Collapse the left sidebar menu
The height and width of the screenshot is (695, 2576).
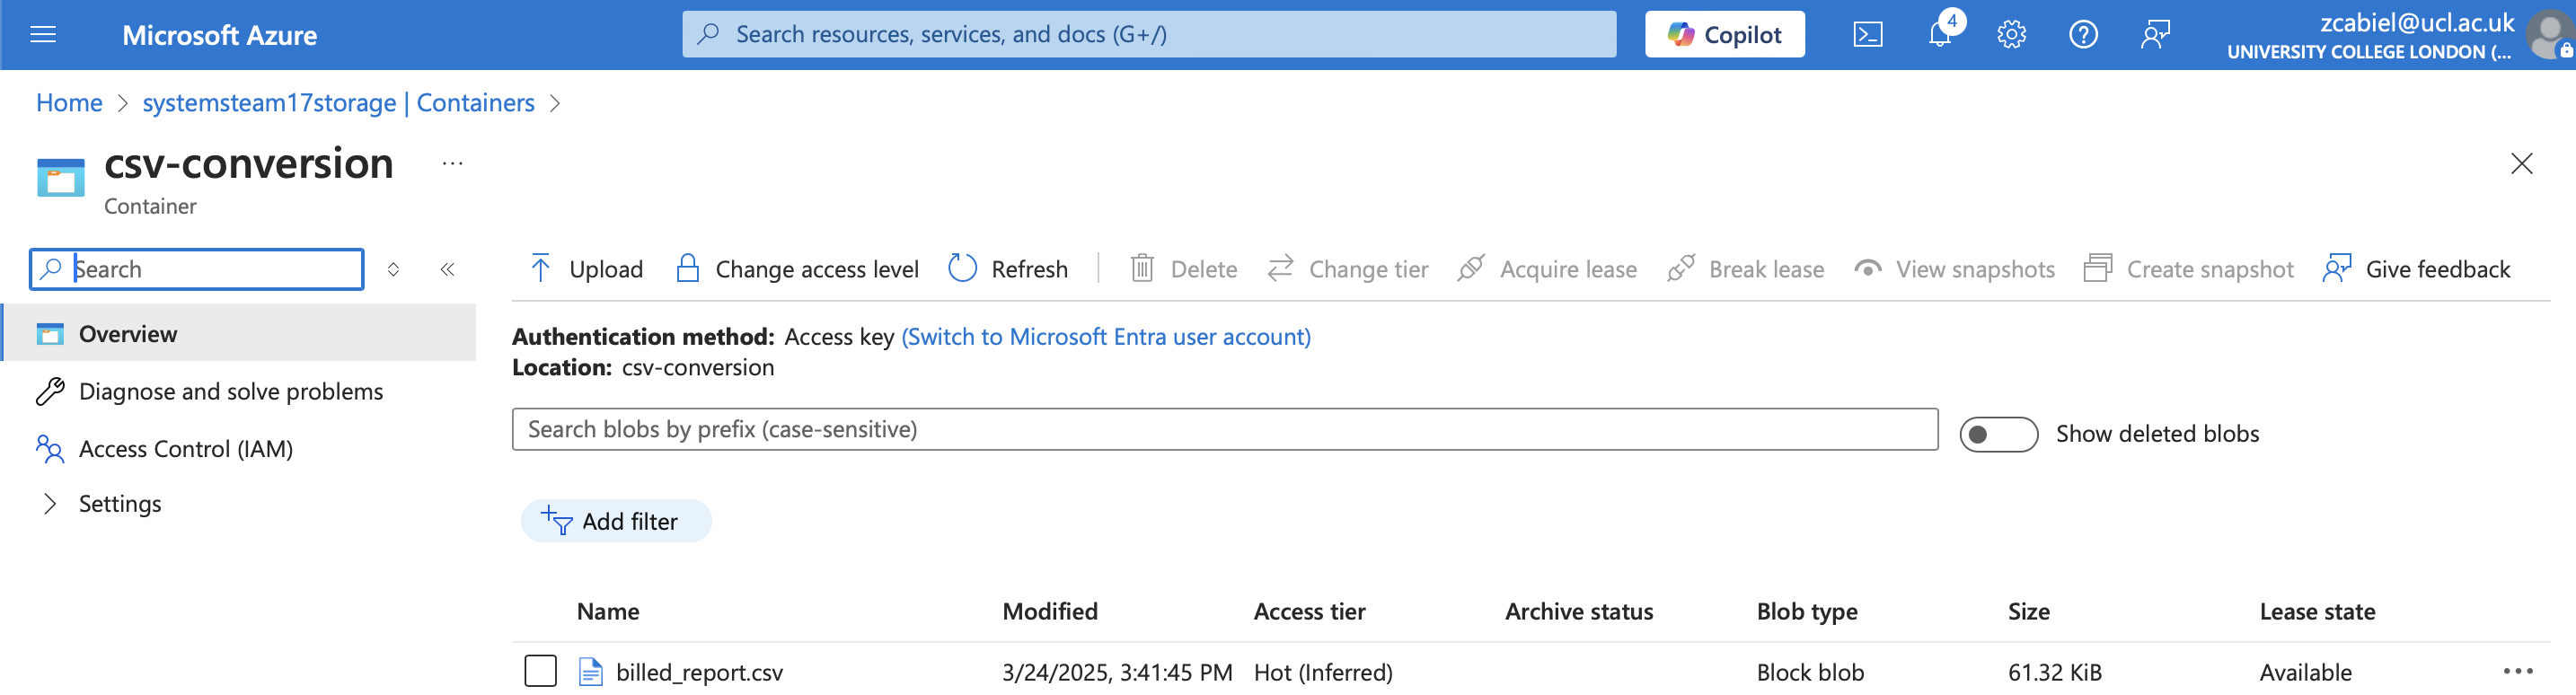[x=447, y=269]
